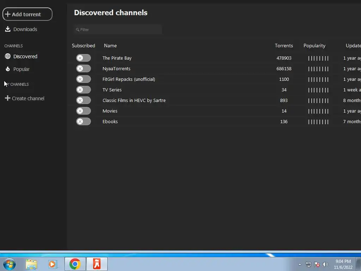This screenshot has height=271, width=361.
Task: Turn on the TV Series subscription switch
Action: 84,90
